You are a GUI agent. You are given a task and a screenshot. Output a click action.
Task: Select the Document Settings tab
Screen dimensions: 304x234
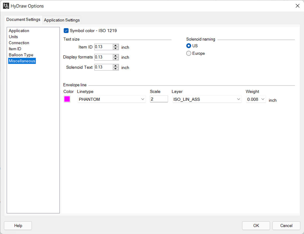[x=23, y=19]
